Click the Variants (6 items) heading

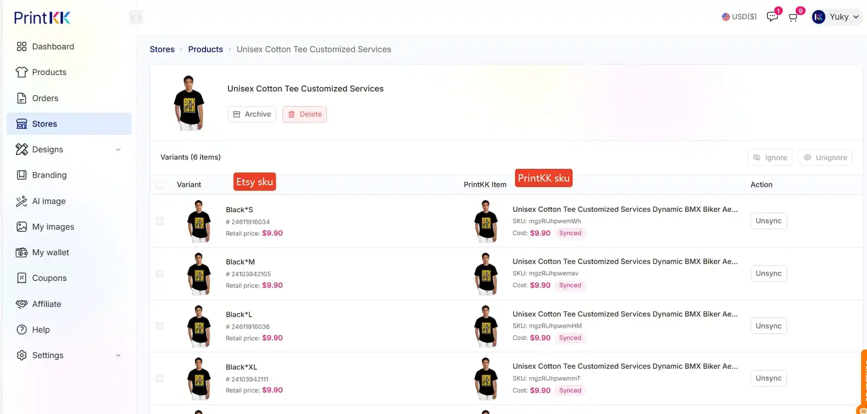(190, 157)
